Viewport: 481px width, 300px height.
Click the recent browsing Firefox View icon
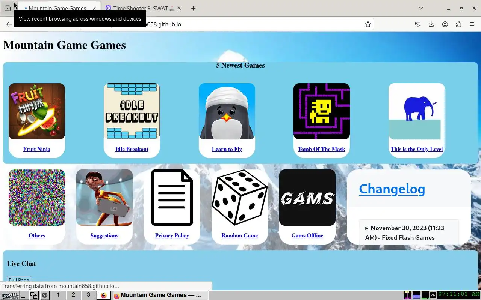point(8,8)
